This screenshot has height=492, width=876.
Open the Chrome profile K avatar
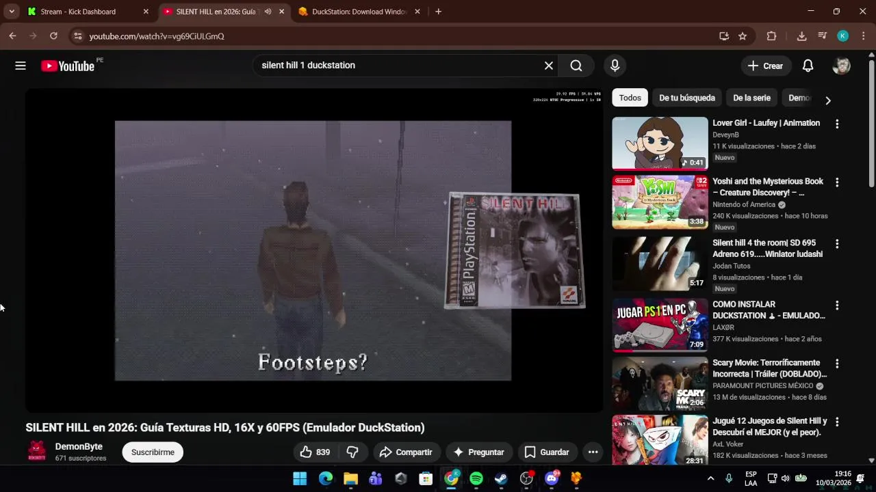843,36
